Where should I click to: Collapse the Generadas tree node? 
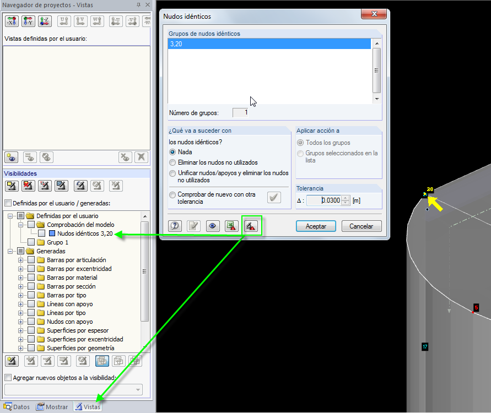(x=10, y=251)
